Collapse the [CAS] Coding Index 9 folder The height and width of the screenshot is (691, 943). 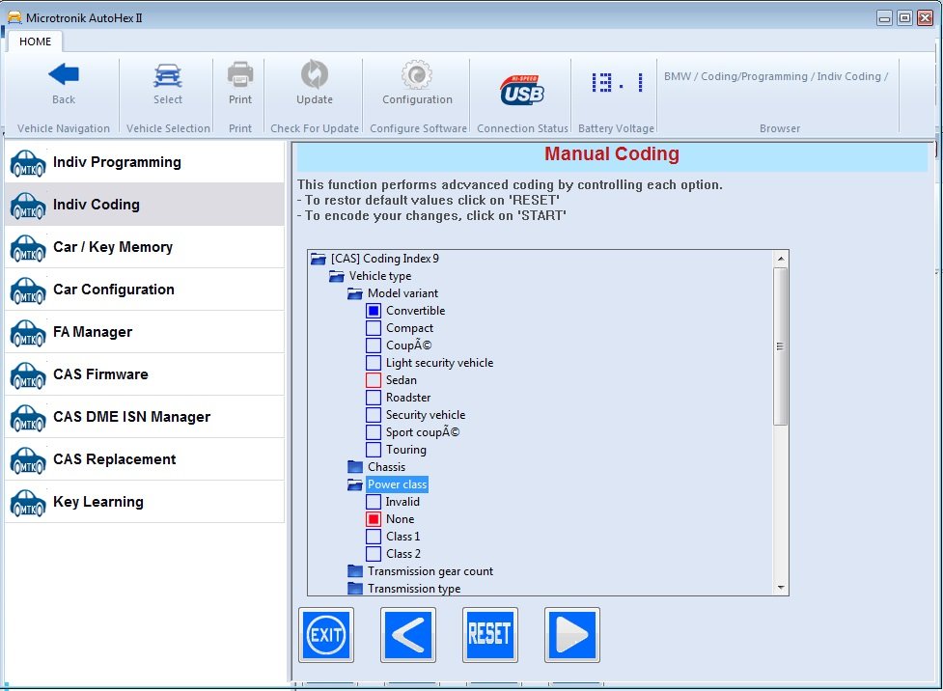tap(319, 259)
